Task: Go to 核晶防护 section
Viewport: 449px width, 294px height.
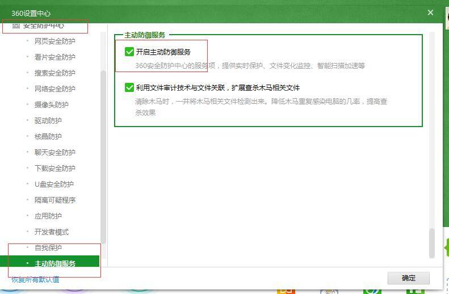Action: [48, 137]
